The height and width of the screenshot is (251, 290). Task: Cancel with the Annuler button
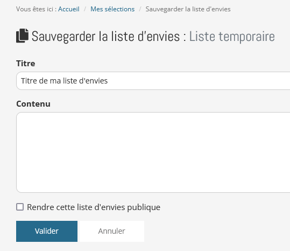(112, 231)
